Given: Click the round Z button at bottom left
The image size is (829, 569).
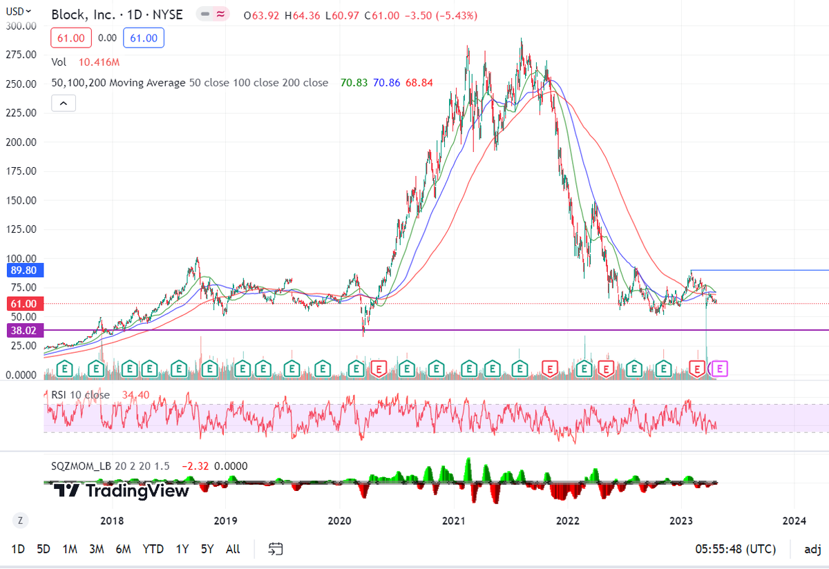Looking at the screenshot, I should [21, 520].
